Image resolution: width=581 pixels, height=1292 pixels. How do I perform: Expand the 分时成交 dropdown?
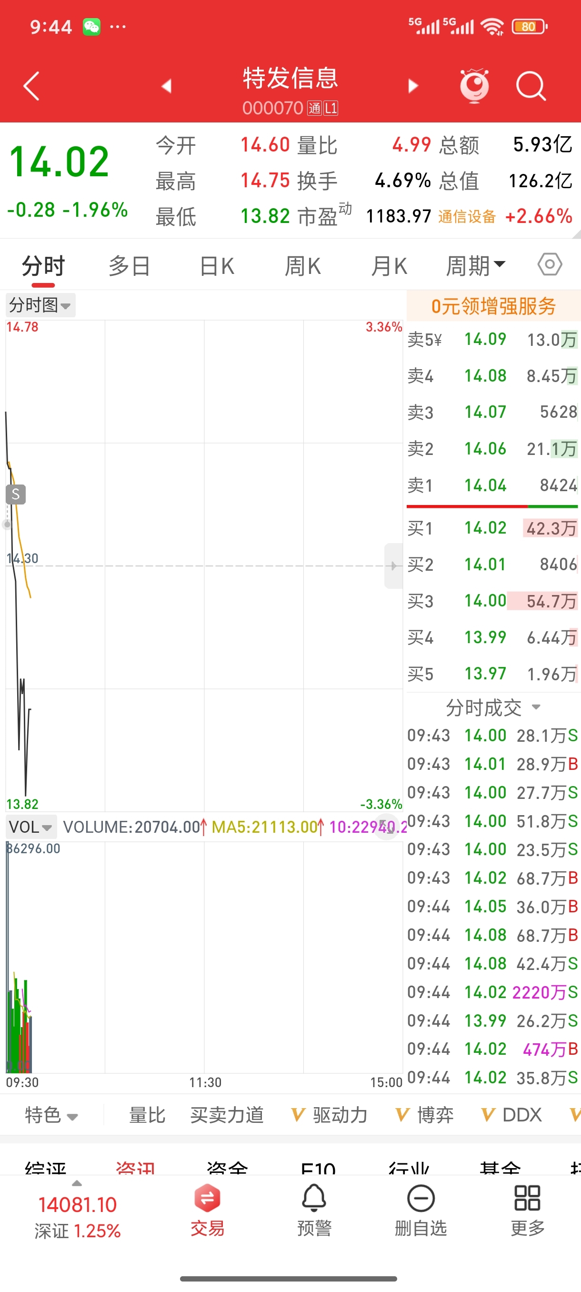[493, 707]
